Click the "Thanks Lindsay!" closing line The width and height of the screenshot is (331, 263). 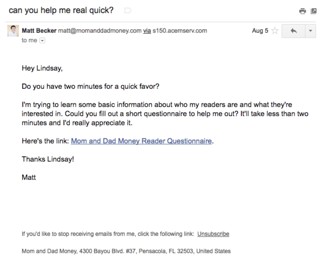48,159
